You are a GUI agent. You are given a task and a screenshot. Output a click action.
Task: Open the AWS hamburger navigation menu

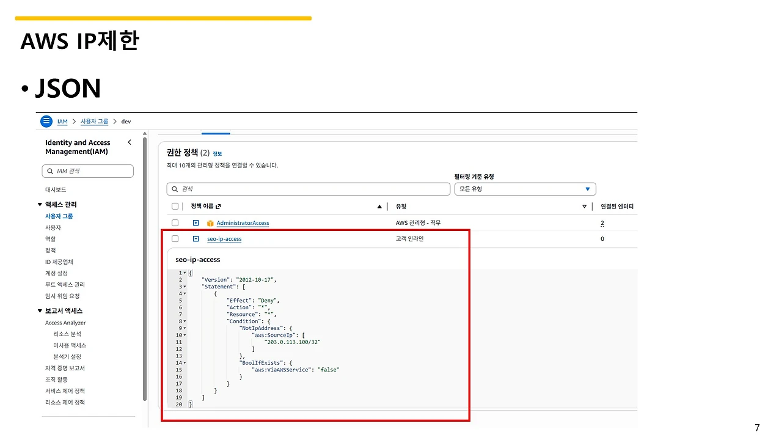click(x=46, y=121)
